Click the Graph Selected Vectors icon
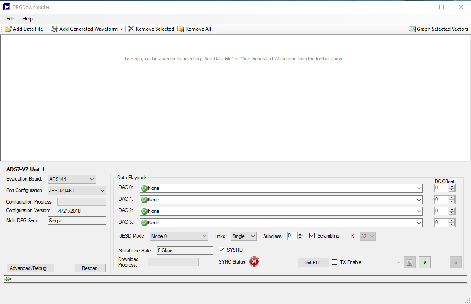This screenshot has height=304, width=471. (412, 29)
